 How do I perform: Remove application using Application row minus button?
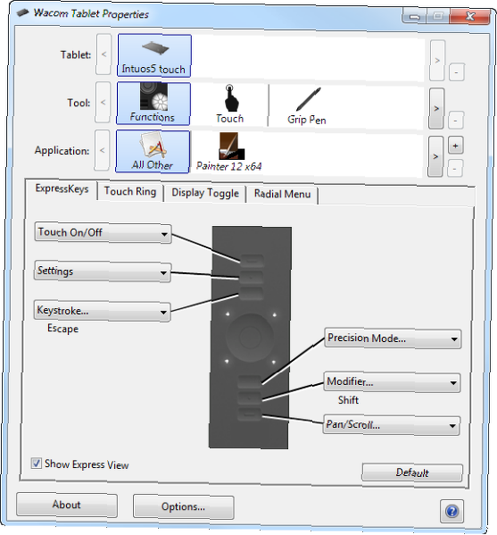[455, 168]
